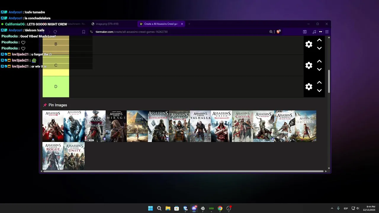The height and width of the screenshot is (213, 379).
Task: Select Assassin's Creed Brotherhood cover
Action: [x=221, y=126]
